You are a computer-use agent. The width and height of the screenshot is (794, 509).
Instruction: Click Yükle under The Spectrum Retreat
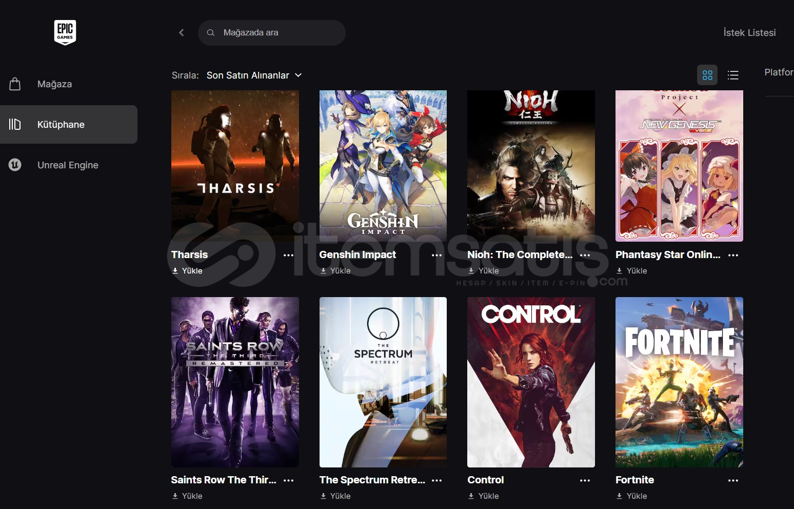[x=335, y=496]
